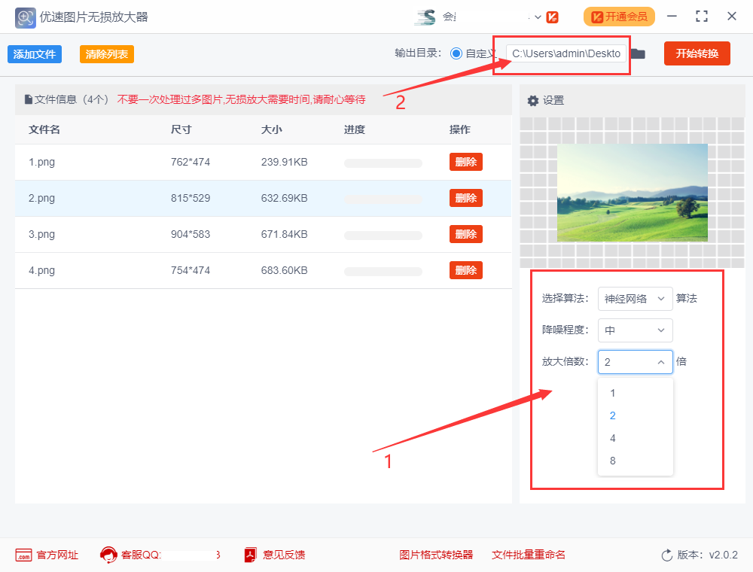This screenshot has width=753, height=572.
Task: Click the app logo magnifier icon
Action: (x=24, y=16)
